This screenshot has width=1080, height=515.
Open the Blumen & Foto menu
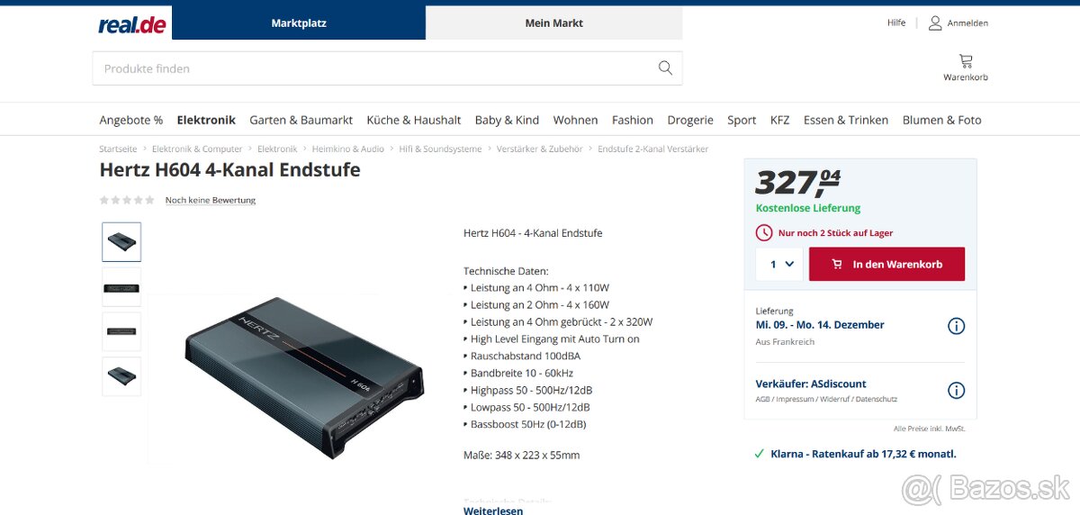941,120
